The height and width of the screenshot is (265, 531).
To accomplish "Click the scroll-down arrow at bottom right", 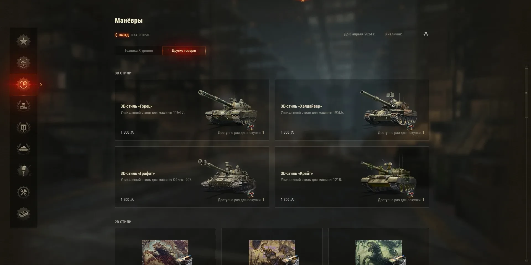I will tap(526, 261).
